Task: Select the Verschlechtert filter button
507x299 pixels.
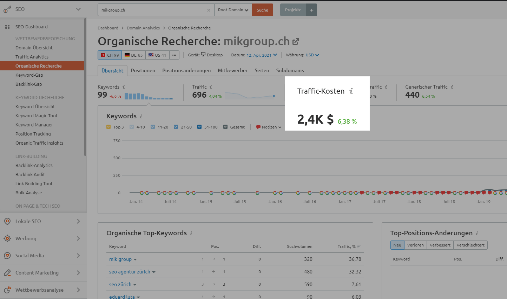Action: (x=470, y=245)
